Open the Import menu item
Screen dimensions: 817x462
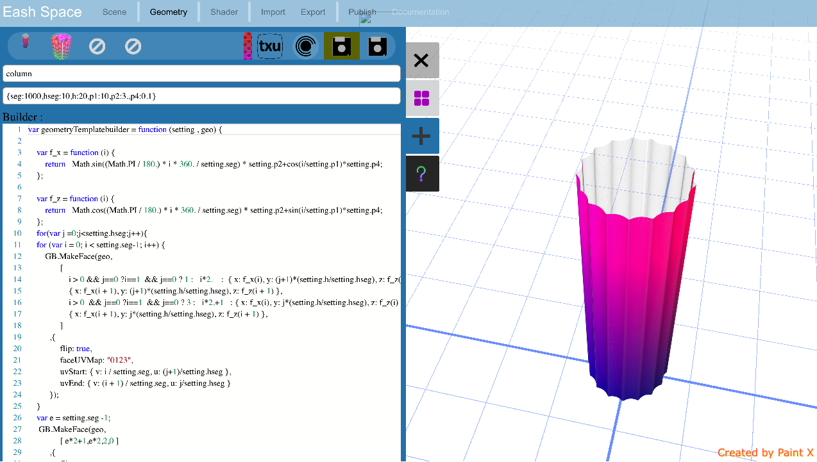click(x=273, y=12)
